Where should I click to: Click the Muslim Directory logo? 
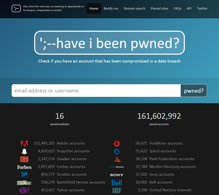(x=117, y=167)
